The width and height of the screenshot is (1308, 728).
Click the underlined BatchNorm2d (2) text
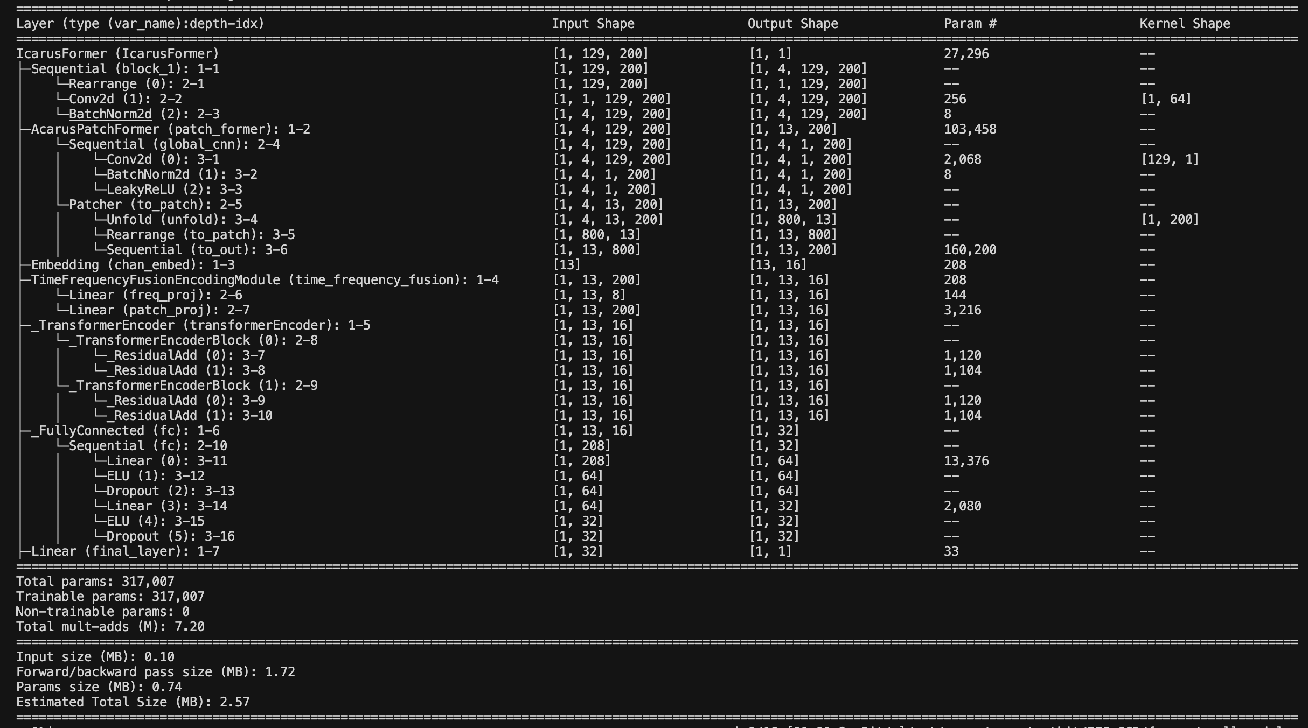pyautogui.click(x=110, y=114)
